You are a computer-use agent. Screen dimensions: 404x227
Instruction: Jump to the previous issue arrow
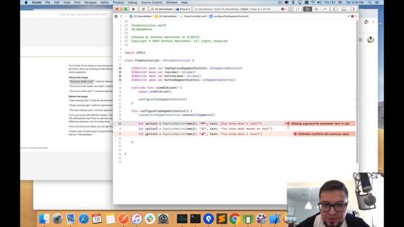(x=349, y=16)
